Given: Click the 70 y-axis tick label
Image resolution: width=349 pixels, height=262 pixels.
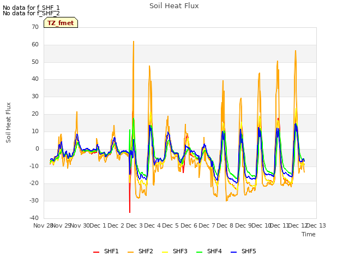Looking at the screenshot, I should 35,27.
